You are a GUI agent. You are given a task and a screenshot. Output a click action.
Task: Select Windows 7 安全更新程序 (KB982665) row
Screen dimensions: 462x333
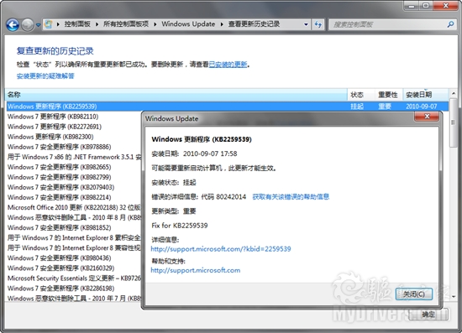coord(74,167)
